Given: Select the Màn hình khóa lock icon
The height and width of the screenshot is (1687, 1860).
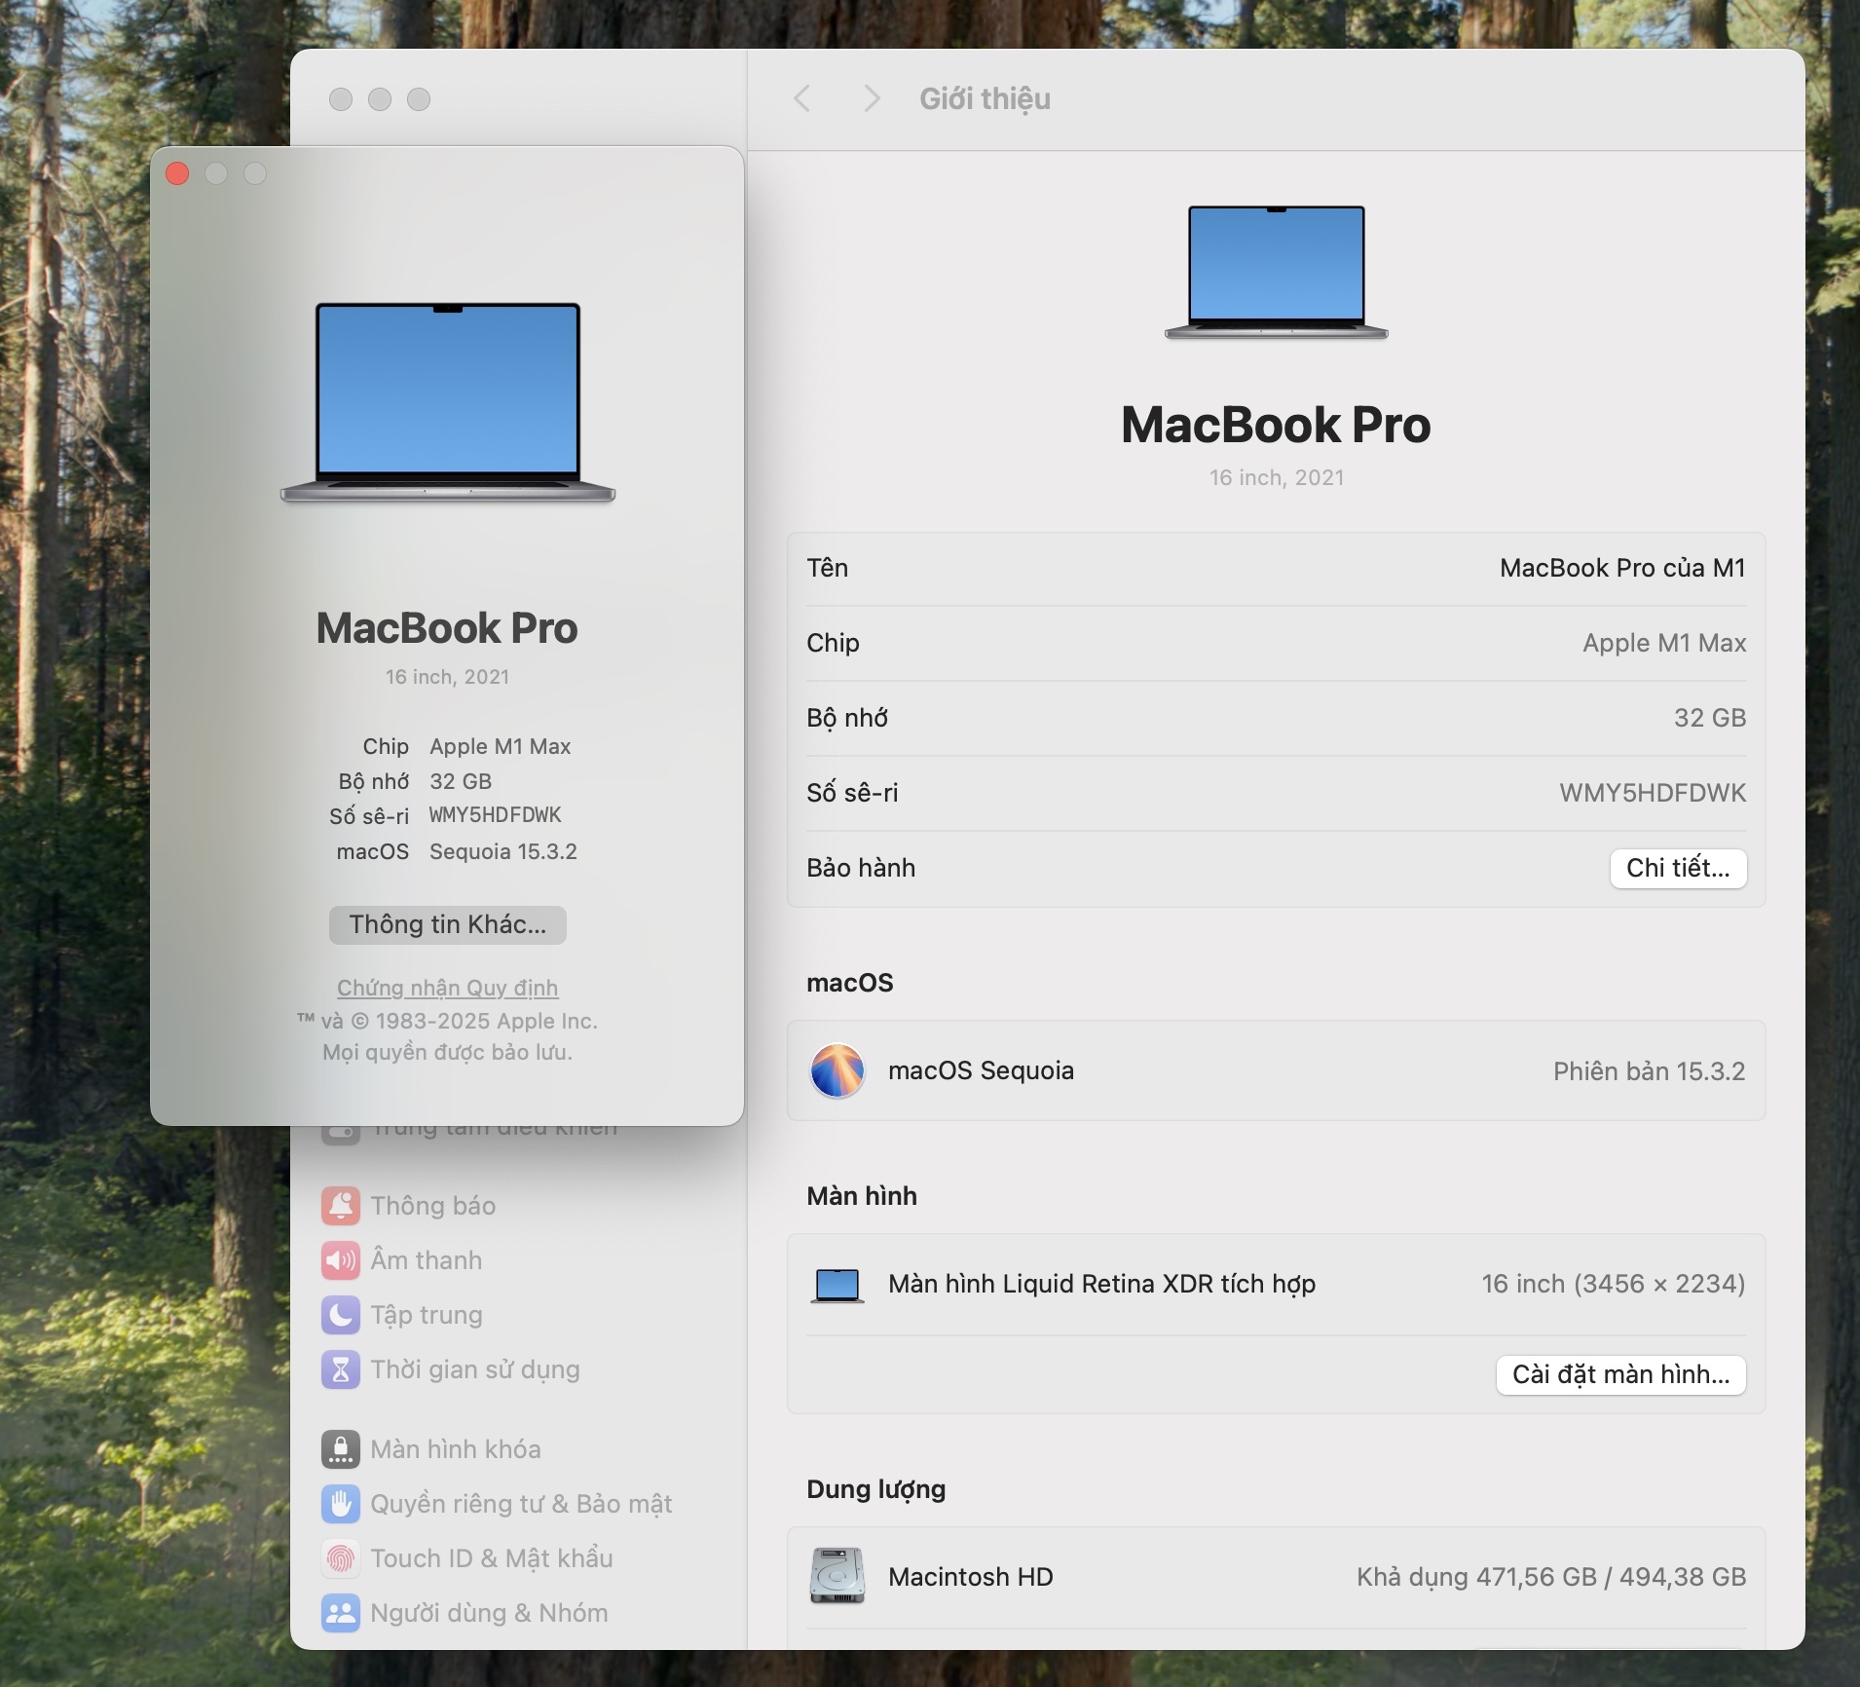Looking at the screenshot, I should [340, 1449].
